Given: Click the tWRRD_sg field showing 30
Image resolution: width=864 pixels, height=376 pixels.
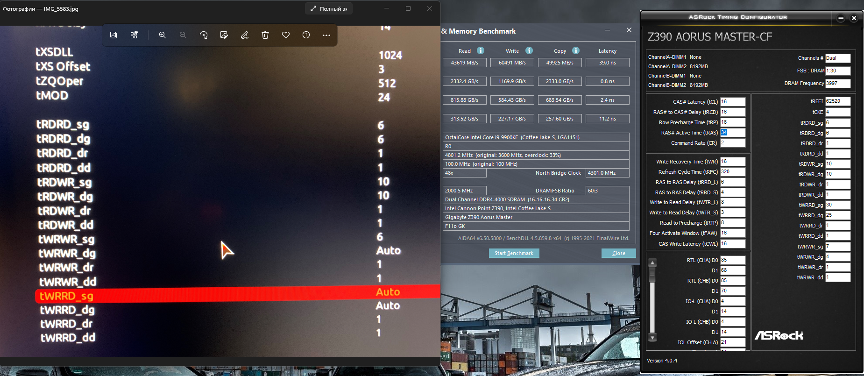Looking at the screenshot, I should pyautogui.click(x=838, y=205).
